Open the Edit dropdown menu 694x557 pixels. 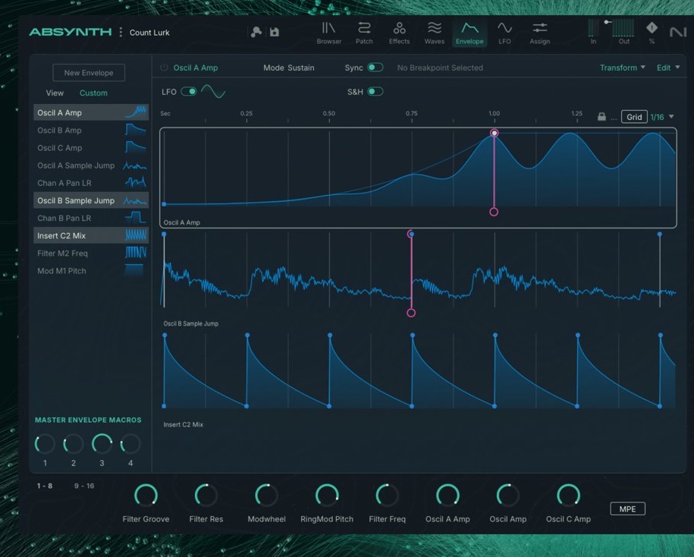[668, 68]
